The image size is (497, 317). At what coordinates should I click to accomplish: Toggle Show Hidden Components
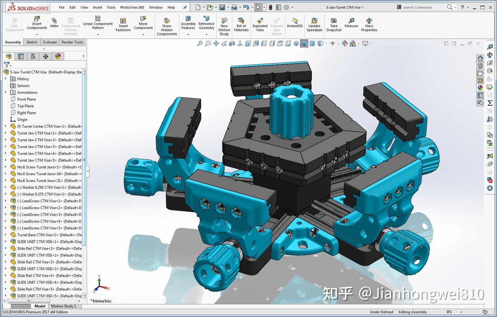(167, 24)
